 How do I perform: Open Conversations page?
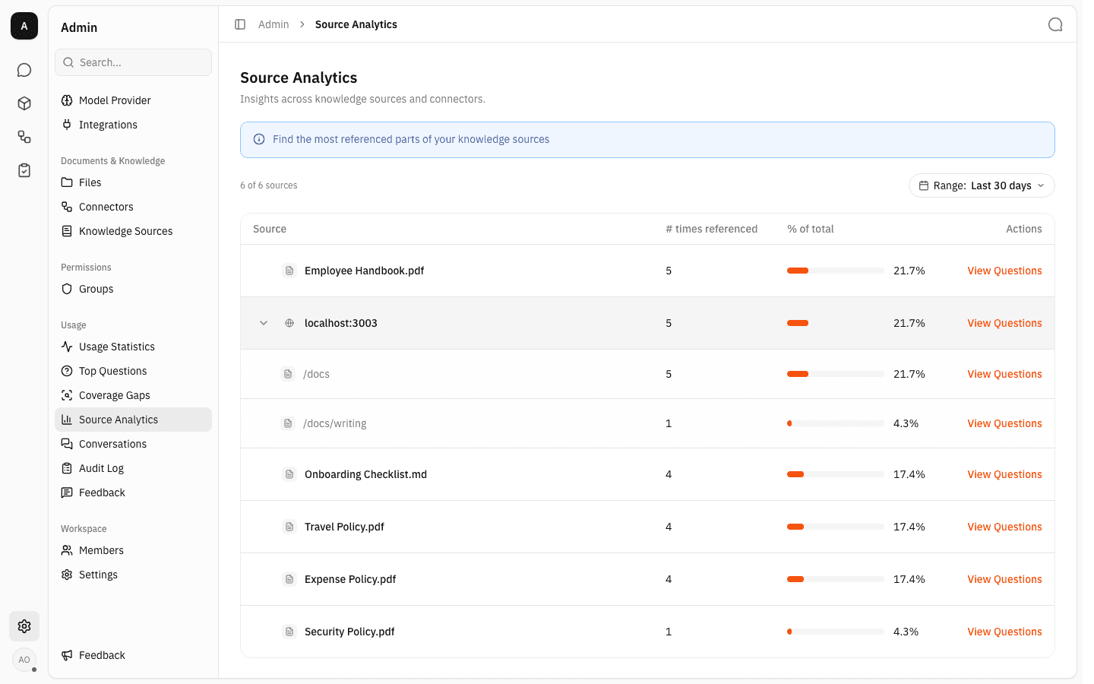[x=133, y=444]
